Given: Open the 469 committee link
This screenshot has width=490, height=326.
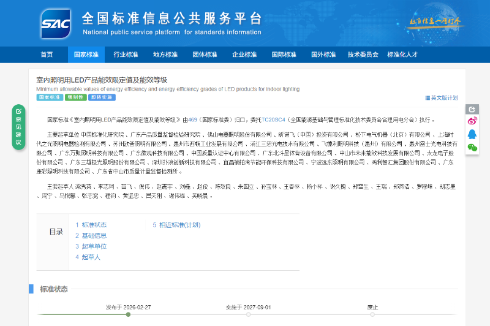Looking at the screenshot, I should [x=192, y=119].
